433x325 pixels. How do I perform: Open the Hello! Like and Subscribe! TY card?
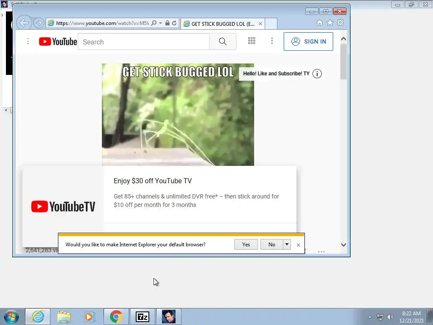click(x=276, y=74)
